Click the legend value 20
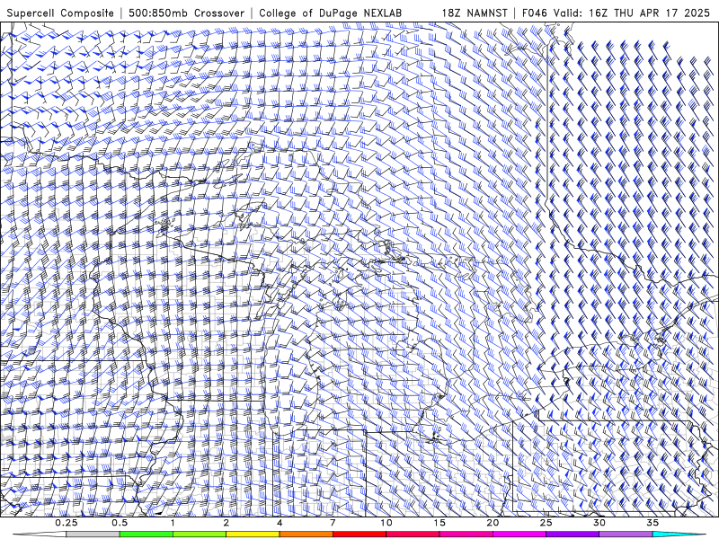This screenshot has height=539, width=719. coord(493,523)
